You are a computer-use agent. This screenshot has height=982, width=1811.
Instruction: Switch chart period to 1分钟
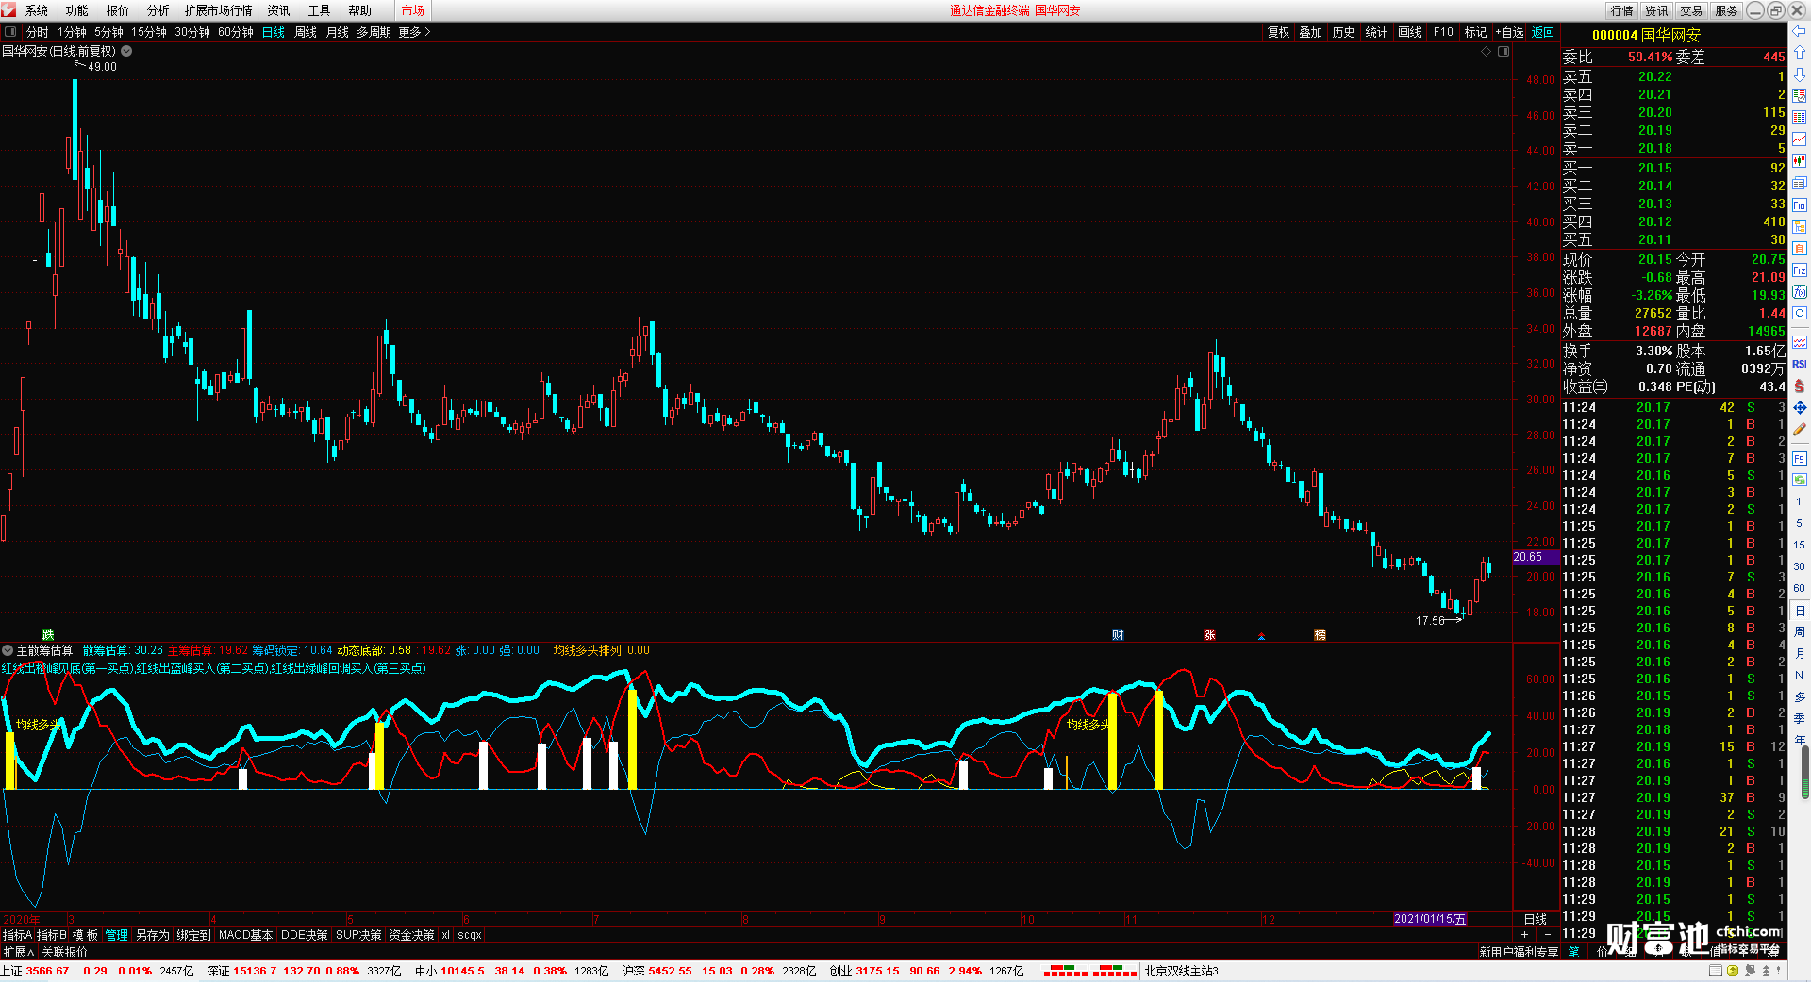[x=72, y=32]
